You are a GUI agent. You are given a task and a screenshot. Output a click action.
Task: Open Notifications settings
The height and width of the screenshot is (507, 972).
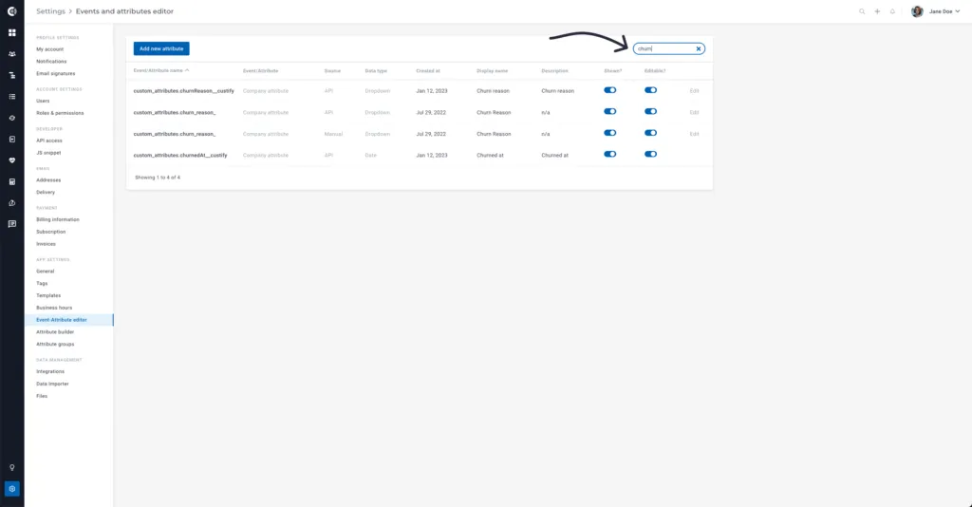(51, 62)
